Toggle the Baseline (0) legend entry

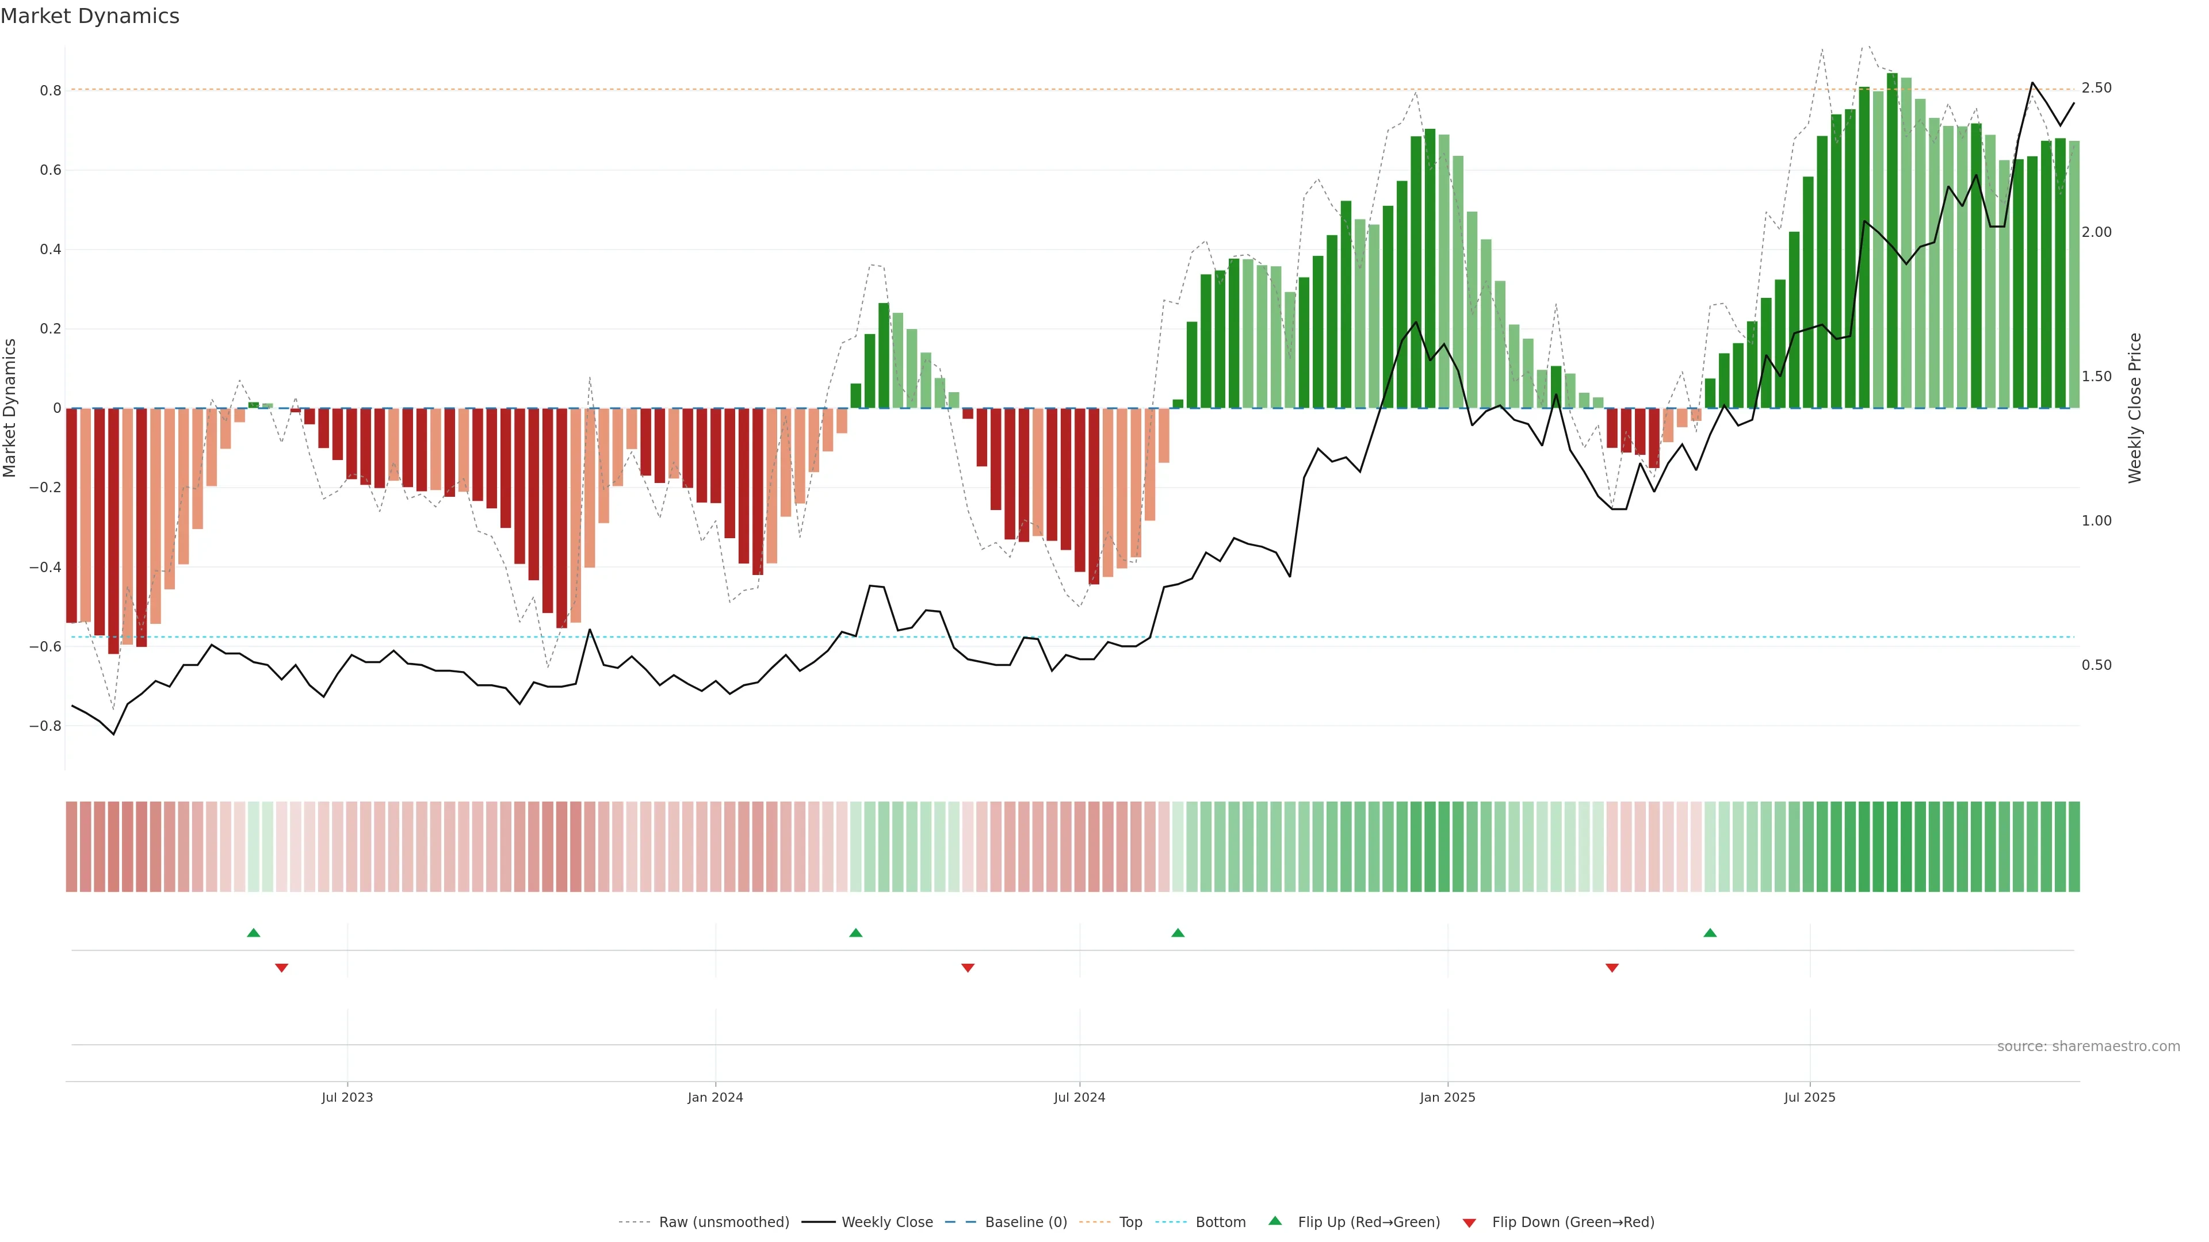coord(1026,1221)
